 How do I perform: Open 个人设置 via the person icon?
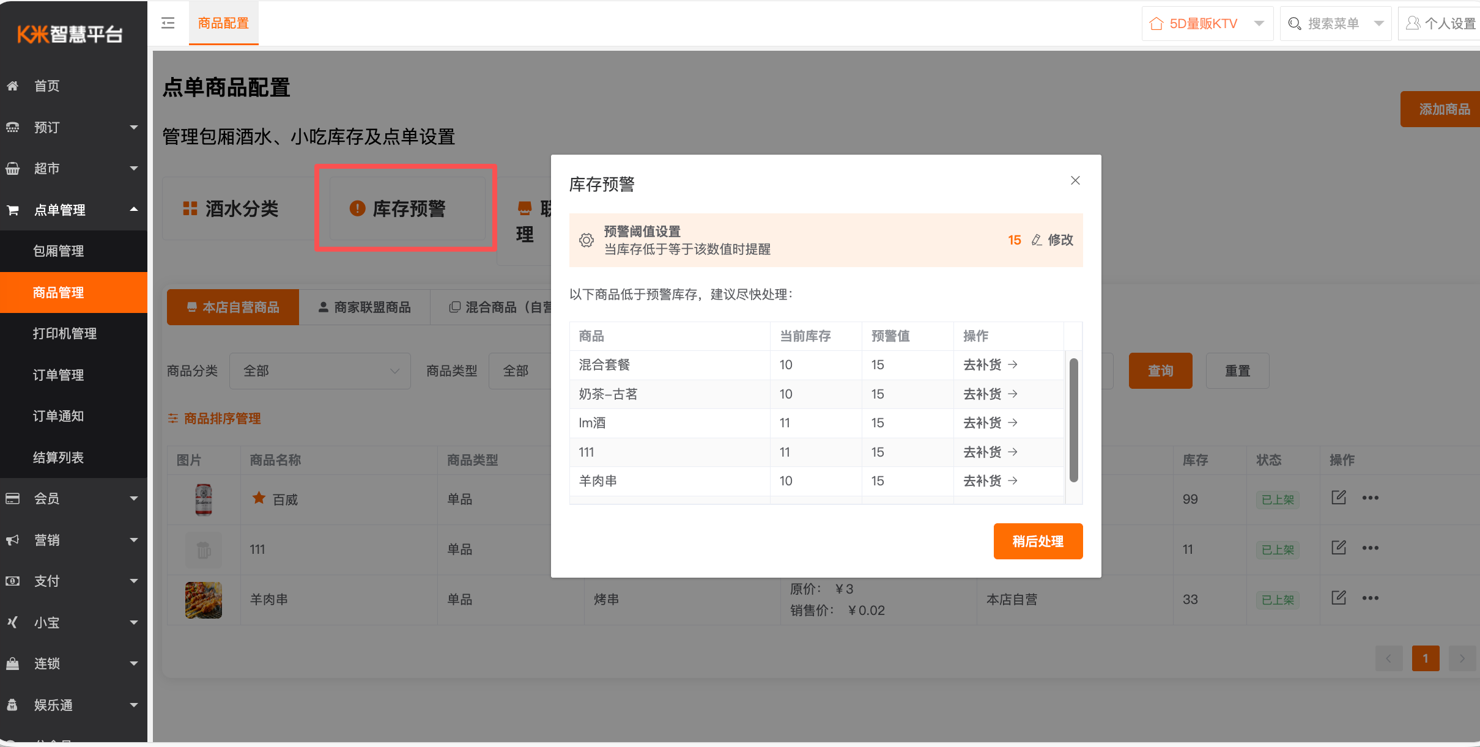point(1413,23)
